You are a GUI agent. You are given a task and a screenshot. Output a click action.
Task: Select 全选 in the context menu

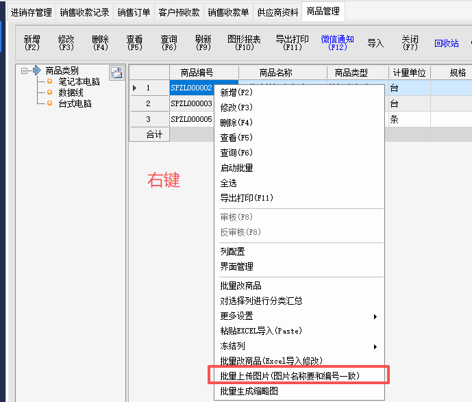click(229, 183)
